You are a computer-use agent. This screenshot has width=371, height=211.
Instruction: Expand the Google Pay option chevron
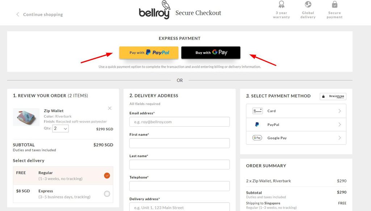click(339, 138)
